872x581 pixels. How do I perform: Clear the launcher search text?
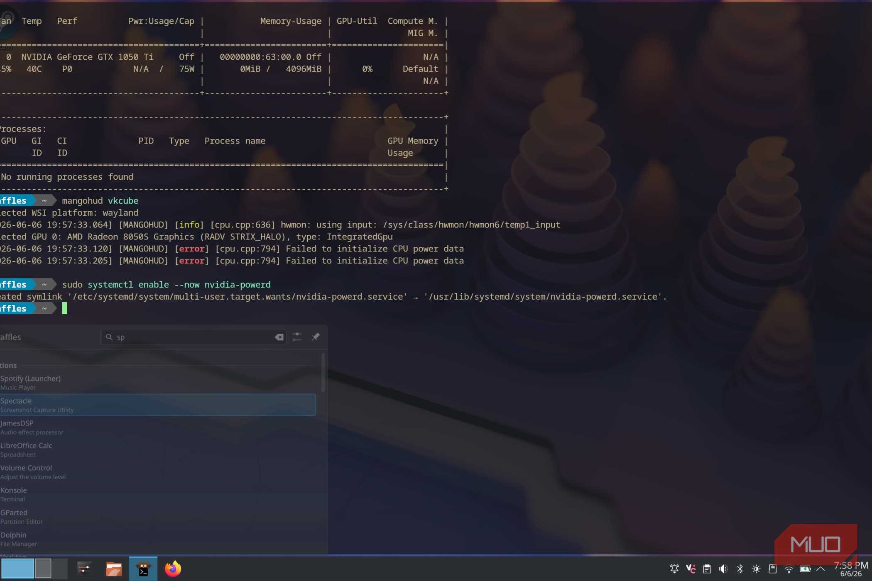pos(279,337)
